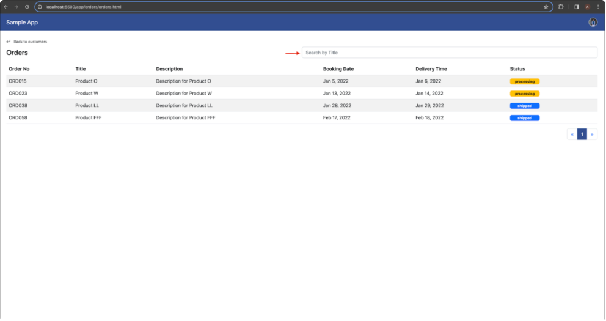
Task: Click the Product O title cell
Action: point(86,81)
